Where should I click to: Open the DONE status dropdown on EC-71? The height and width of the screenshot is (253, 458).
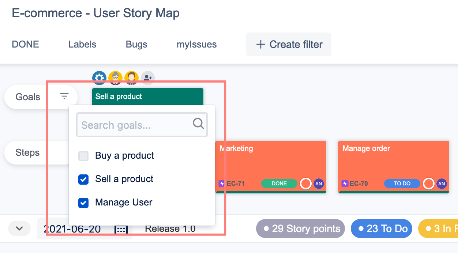(279, 184)
